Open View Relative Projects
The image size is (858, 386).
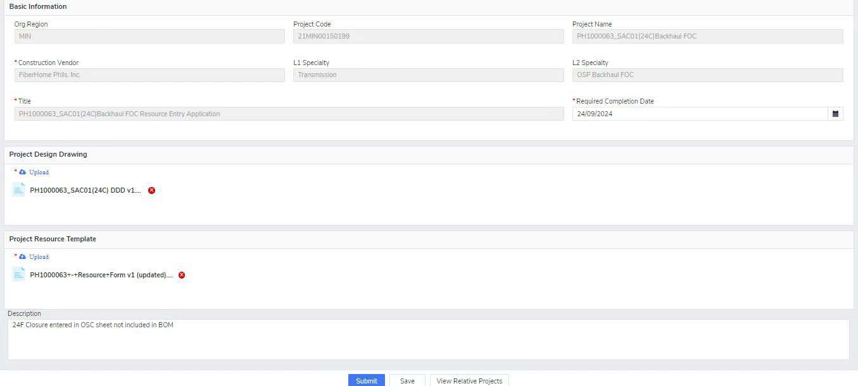469,380
